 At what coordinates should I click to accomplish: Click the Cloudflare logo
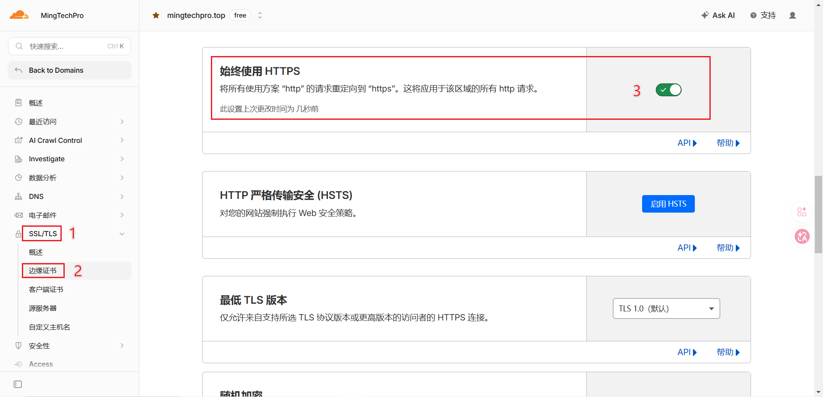click(19, 15)
